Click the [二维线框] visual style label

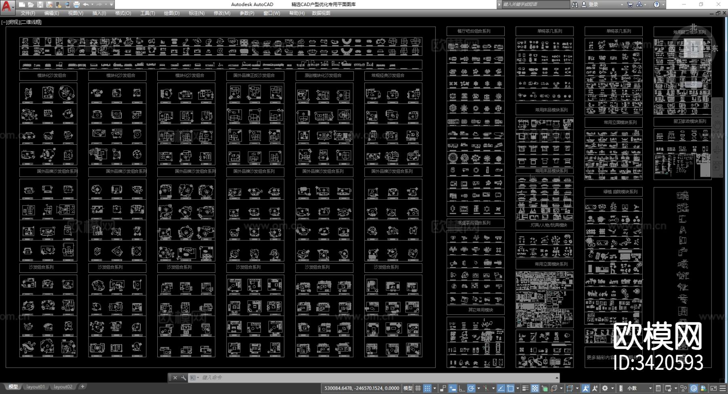point(31,22)
